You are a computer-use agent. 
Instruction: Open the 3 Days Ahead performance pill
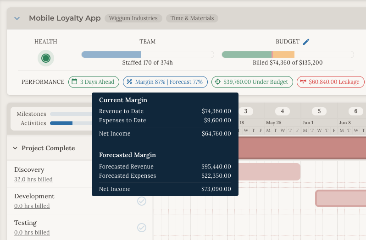pyautogui.click(x=94, y=82)
